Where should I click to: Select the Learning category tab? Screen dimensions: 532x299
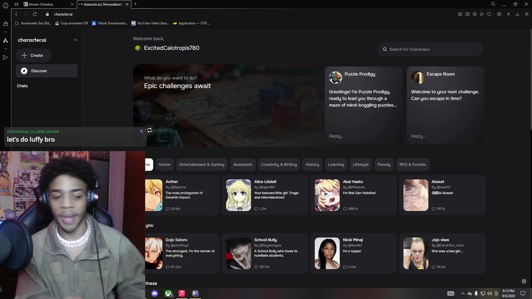[x=336, y=164]
